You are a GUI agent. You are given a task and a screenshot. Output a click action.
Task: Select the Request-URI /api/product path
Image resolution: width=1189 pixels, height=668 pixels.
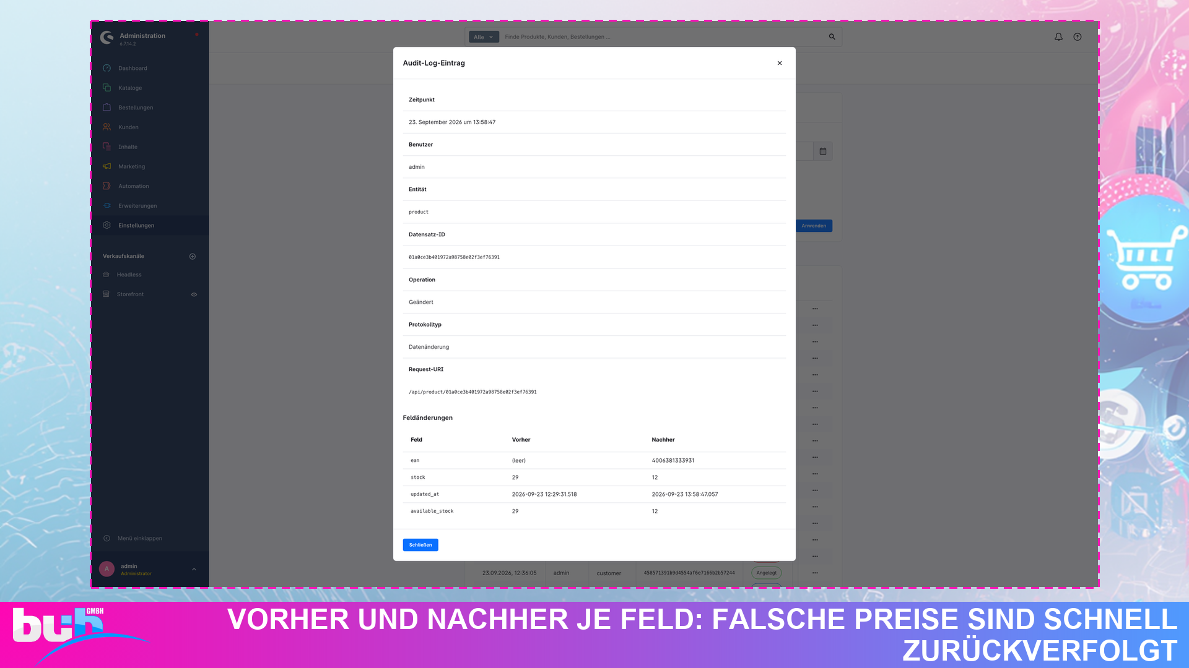pos(473,392)
